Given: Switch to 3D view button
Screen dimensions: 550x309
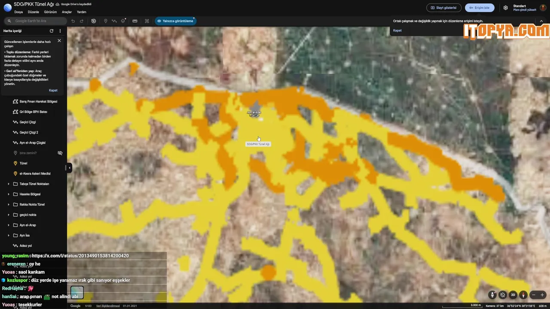Looking at the screenshot, I should (x=513, y=295).
